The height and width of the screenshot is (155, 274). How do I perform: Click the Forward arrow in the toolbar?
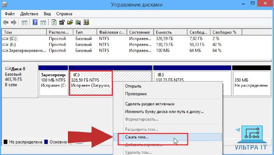[x=13, y=23]
